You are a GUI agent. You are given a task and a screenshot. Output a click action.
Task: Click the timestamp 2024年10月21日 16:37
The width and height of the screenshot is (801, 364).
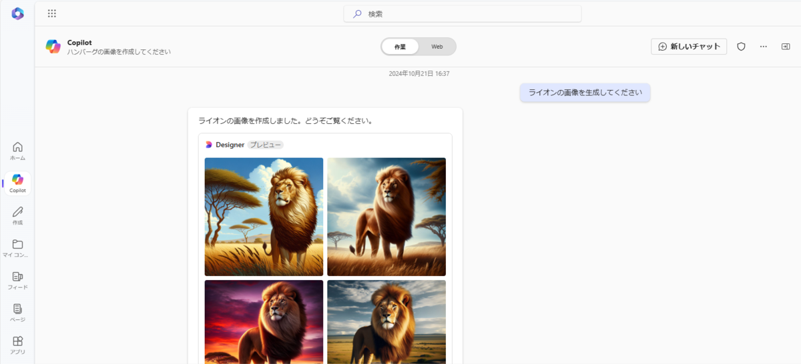[419, 73]
